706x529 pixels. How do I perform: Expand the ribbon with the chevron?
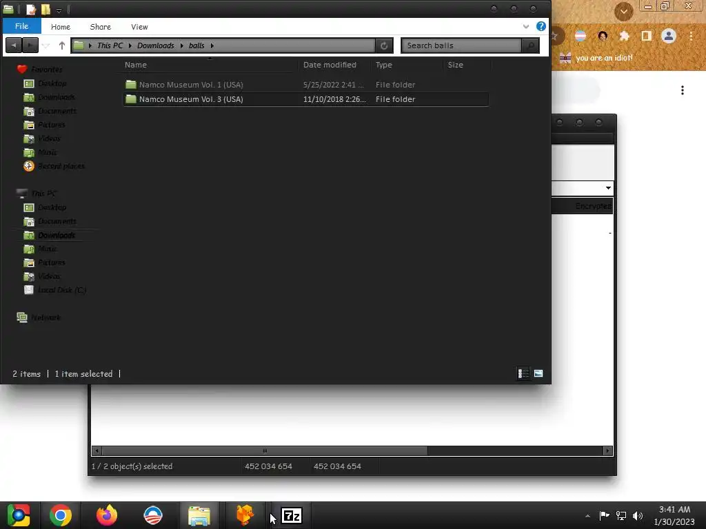[x=526, y=27]
